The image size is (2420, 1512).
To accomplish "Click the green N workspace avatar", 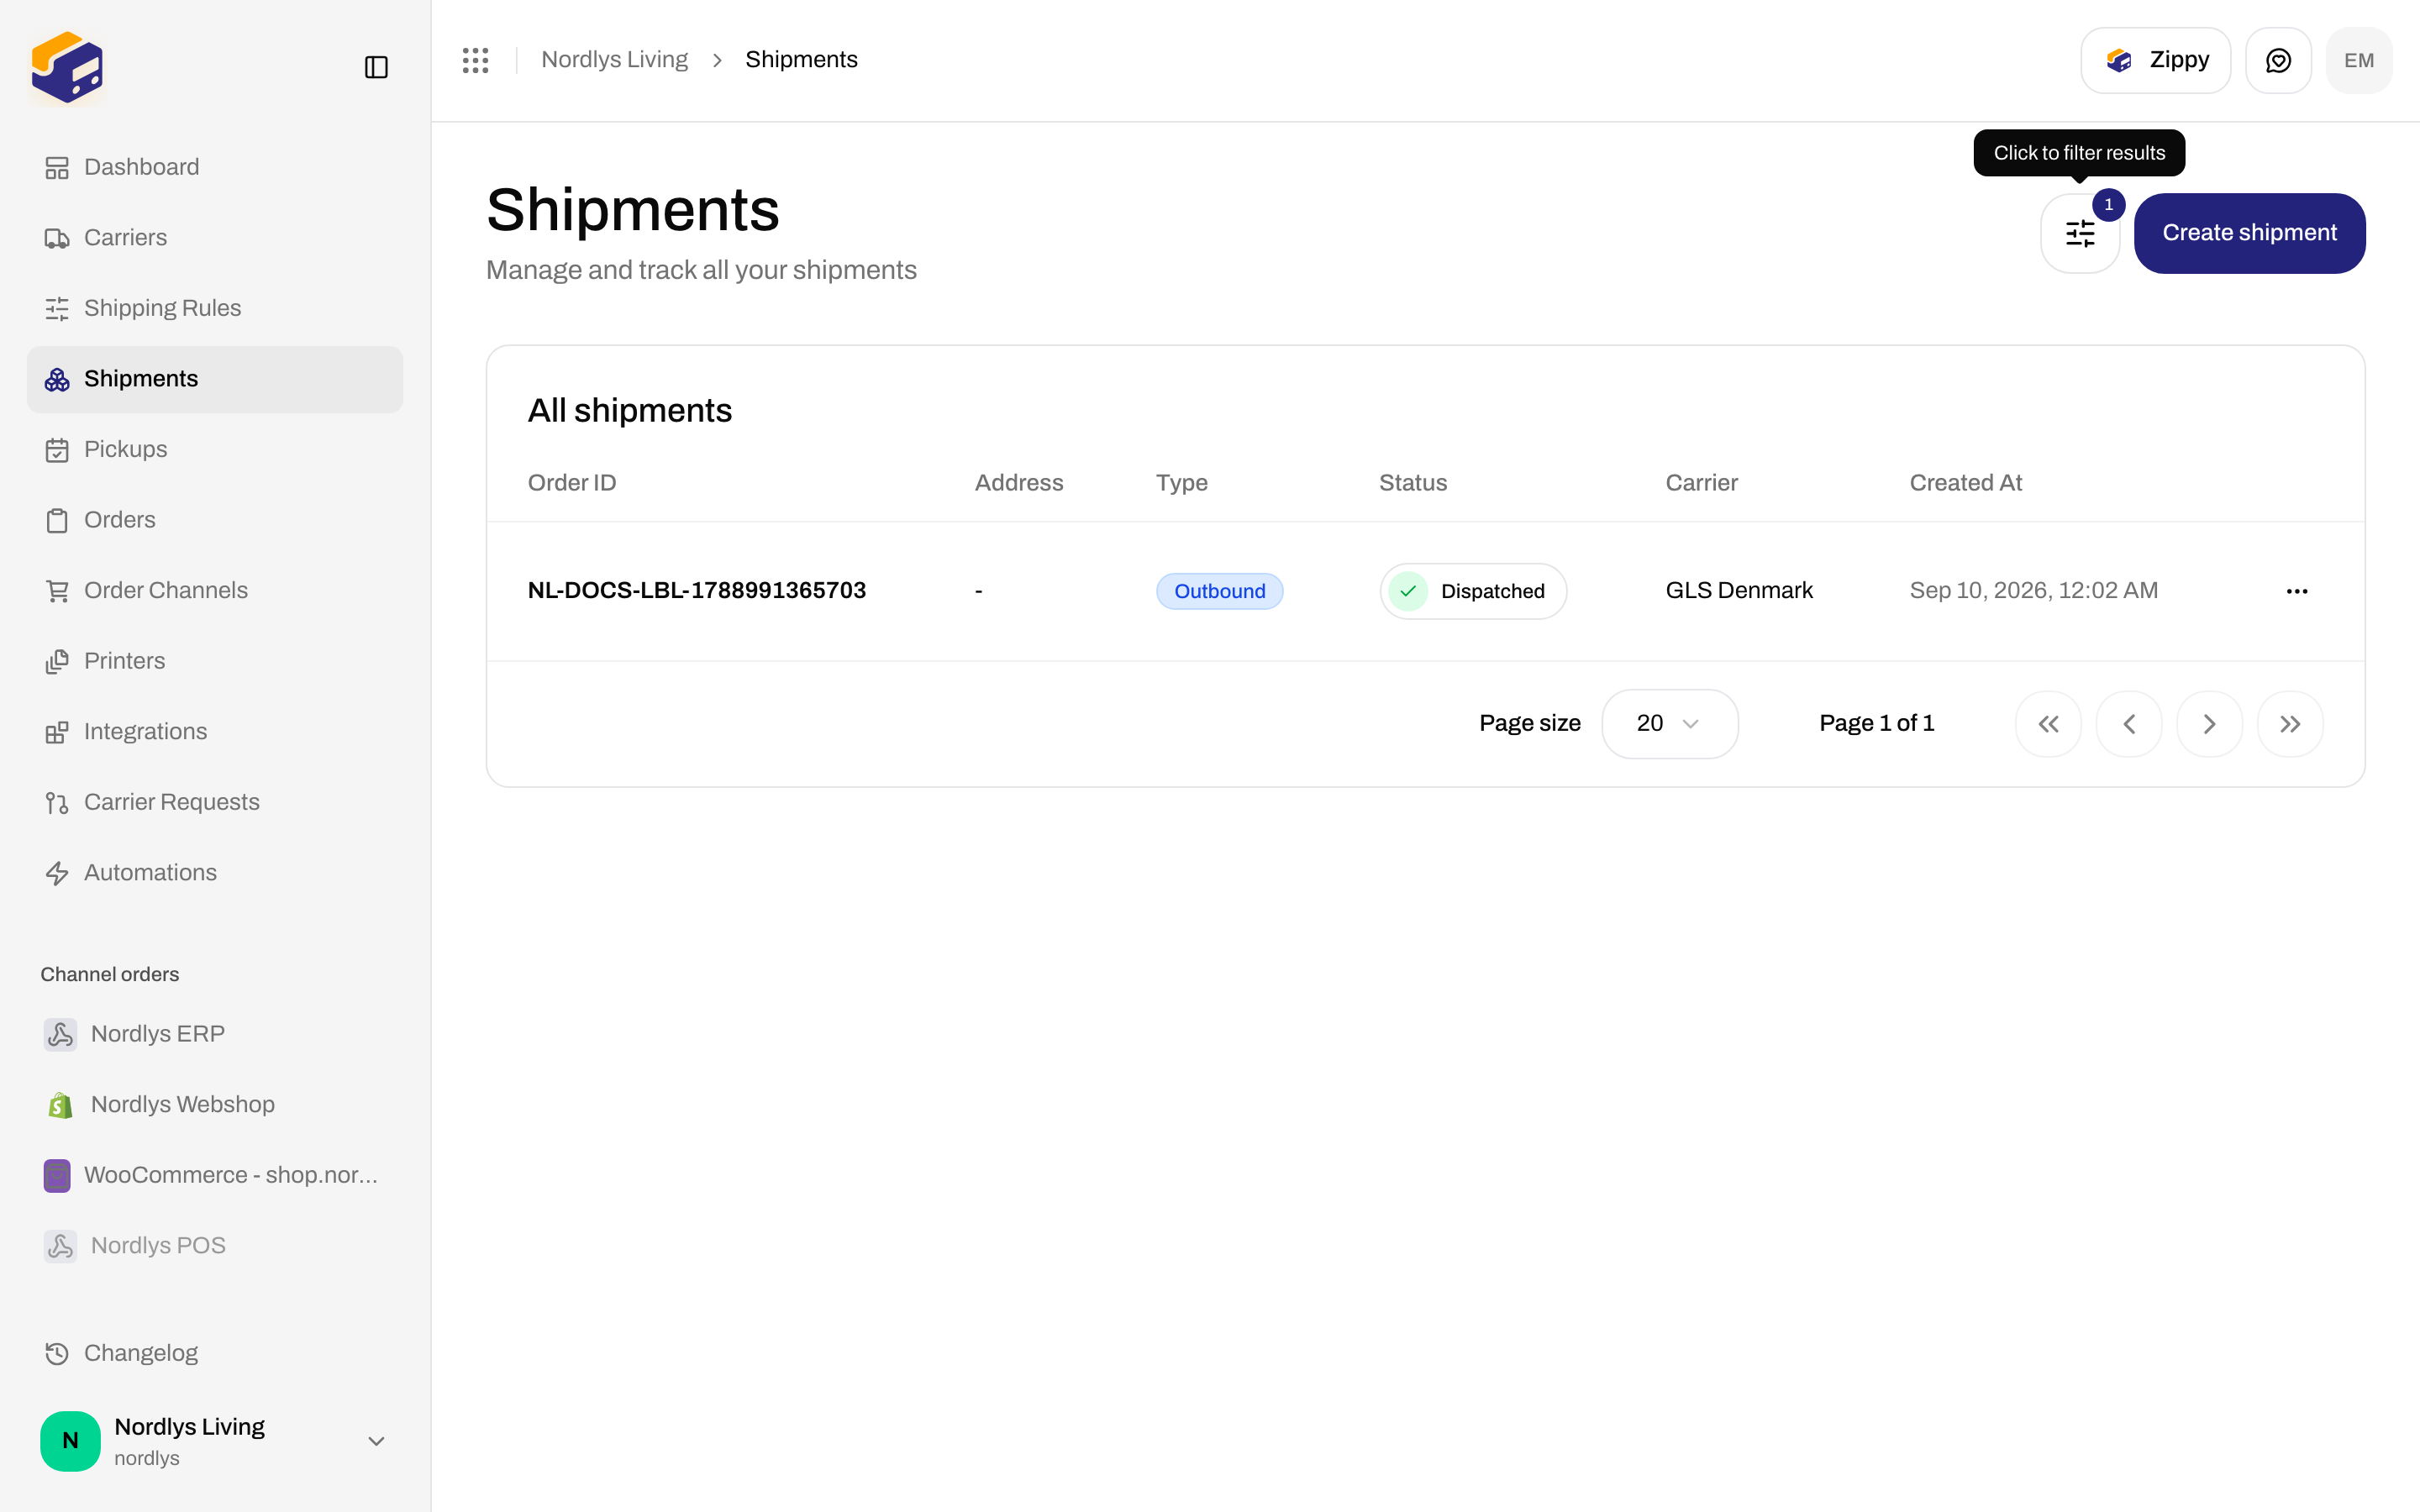I will pos(70,1441).
